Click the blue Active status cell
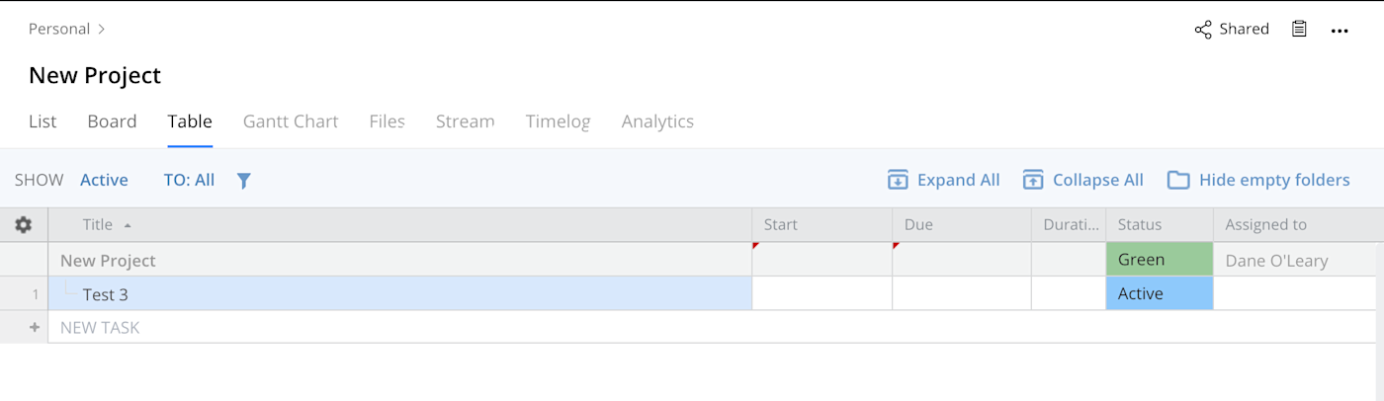Screen dimensions: 1384x401 [1159, 293]
